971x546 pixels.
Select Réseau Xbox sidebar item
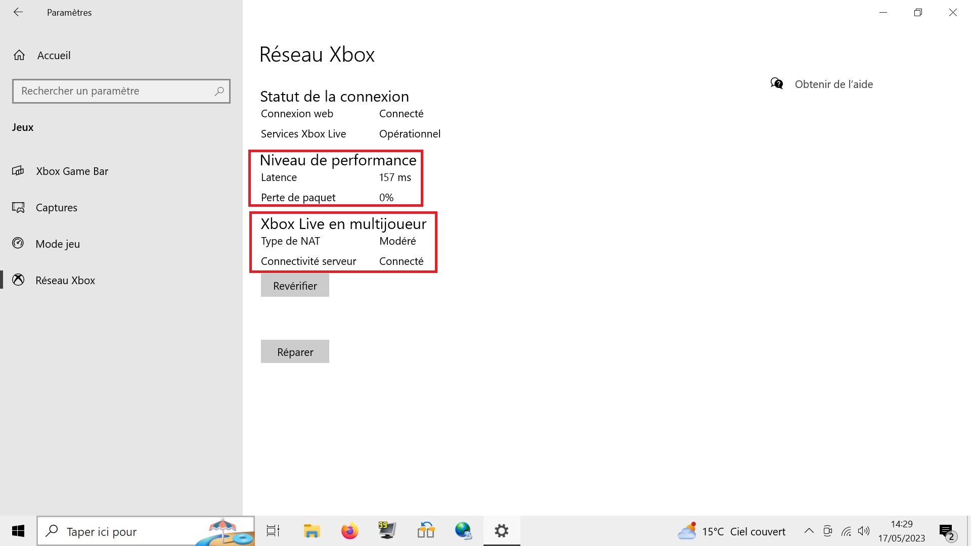click(65, 280)
